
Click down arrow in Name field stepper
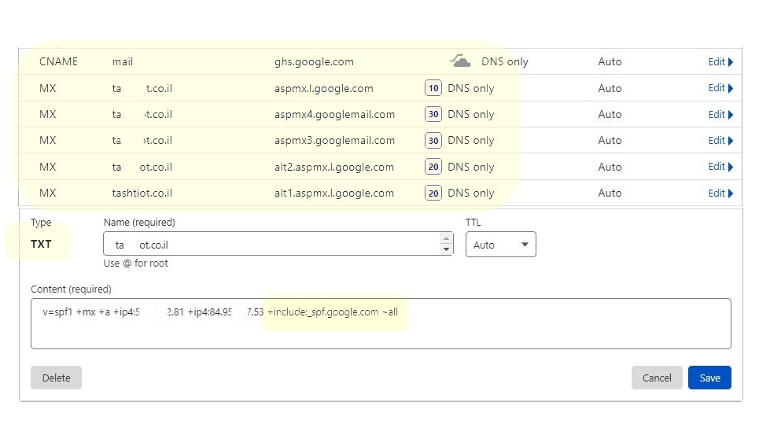pos(447,249)
